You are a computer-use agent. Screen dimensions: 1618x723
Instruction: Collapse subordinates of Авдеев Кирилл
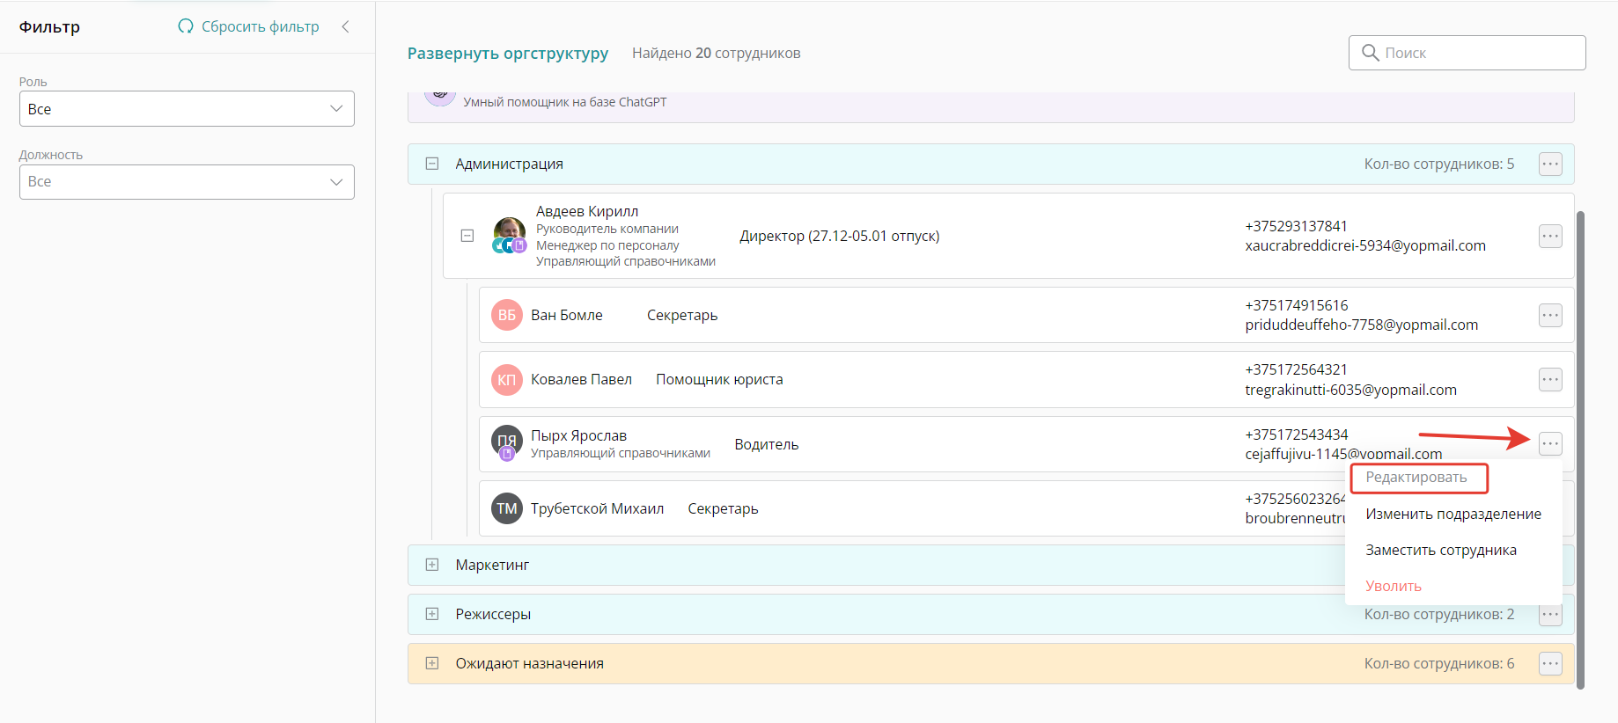467,236
